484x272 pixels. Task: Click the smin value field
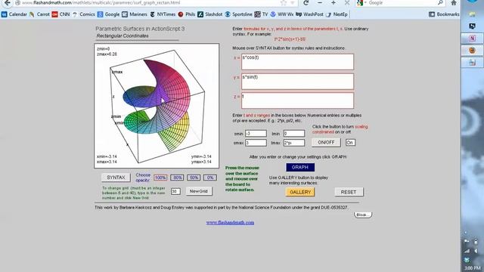(256, 133)
